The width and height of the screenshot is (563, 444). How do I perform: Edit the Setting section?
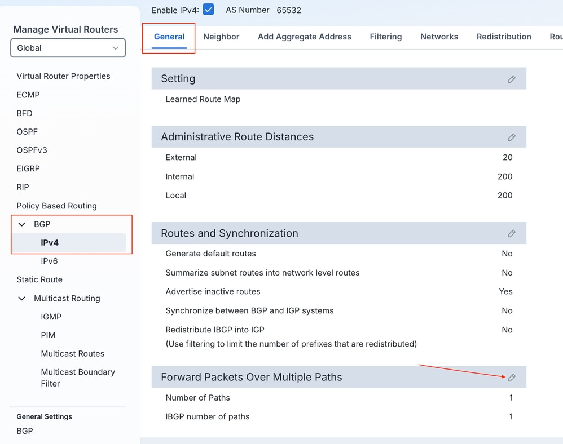[512, 79]
